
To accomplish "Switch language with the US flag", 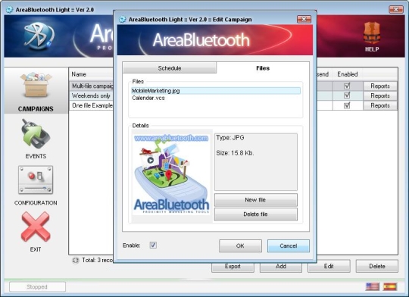I will [x=373, y=286].
